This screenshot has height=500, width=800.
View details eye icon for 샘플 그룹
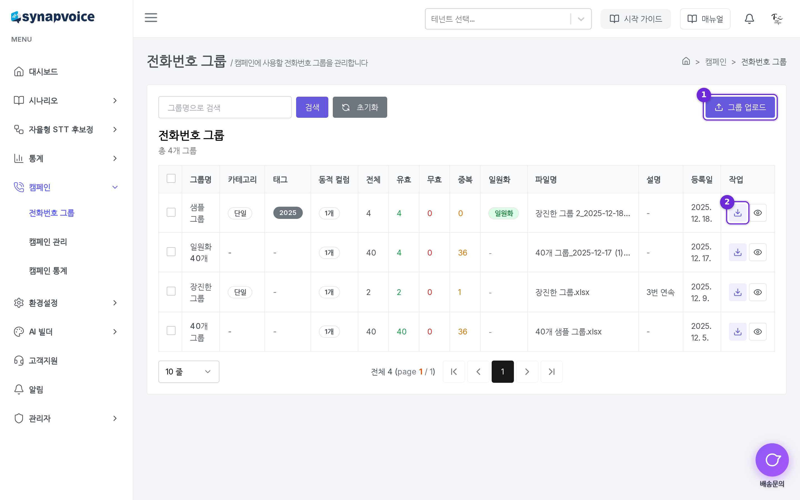coord(758,213)
